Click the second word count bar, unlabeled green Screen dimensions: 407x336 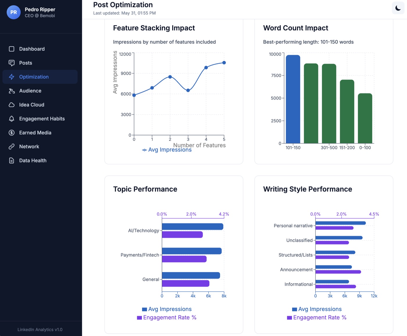(311, 103)
